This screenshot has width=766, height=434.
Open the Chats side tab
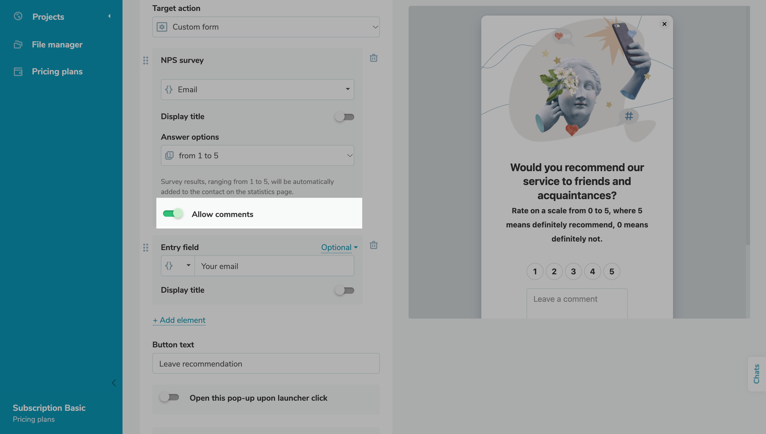[x=756, y=374]
